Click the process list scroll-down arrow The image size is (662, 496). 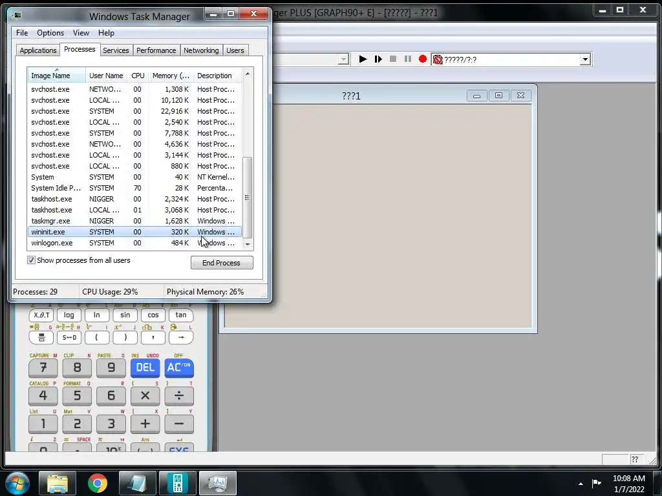[248, 244]
